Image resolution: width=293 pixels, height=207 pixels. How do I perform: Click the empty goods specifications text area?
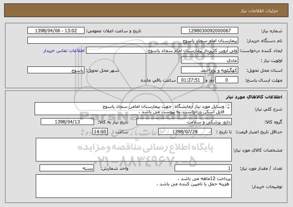tap(134, 150)
